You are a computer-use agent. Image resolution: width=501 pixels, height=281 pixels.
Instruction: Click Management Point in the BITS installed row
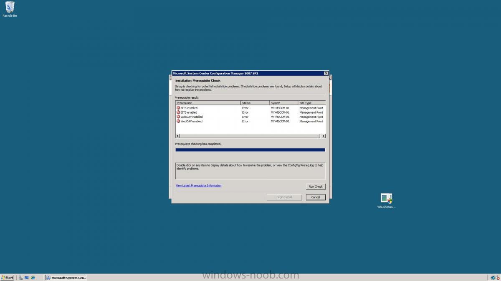(x=311, y=108)
